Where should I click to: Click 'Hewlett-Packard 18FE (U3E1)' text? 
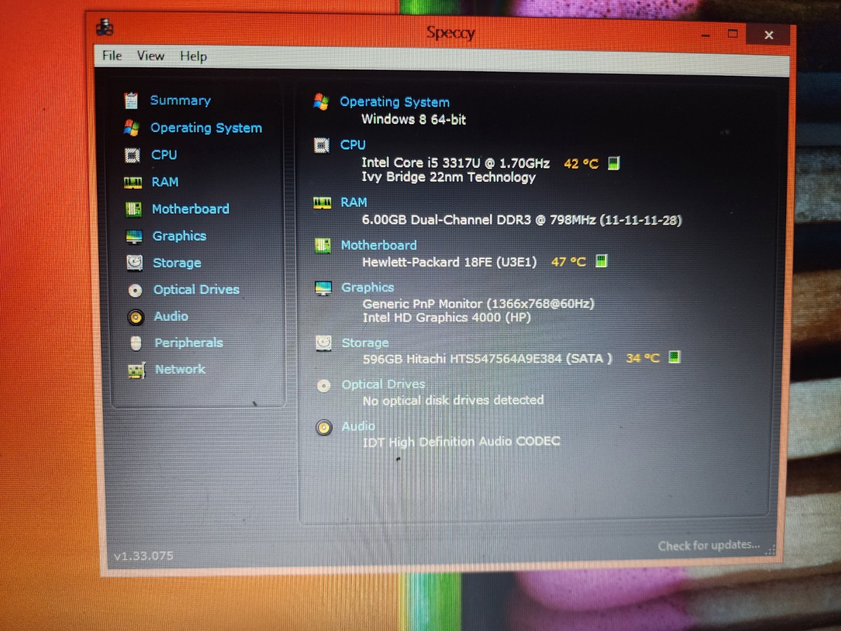pos(449,262)
